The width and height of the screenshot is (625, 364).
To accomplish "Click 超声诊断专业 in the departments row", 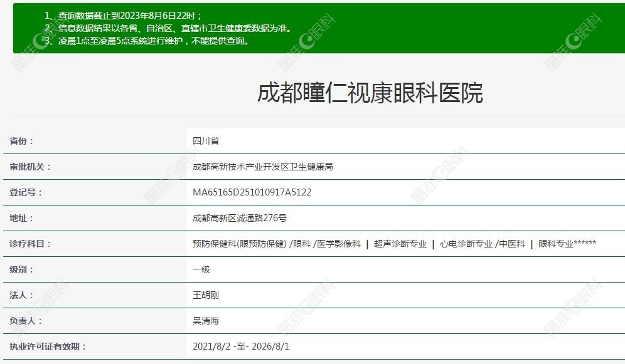I will [400, 244].
